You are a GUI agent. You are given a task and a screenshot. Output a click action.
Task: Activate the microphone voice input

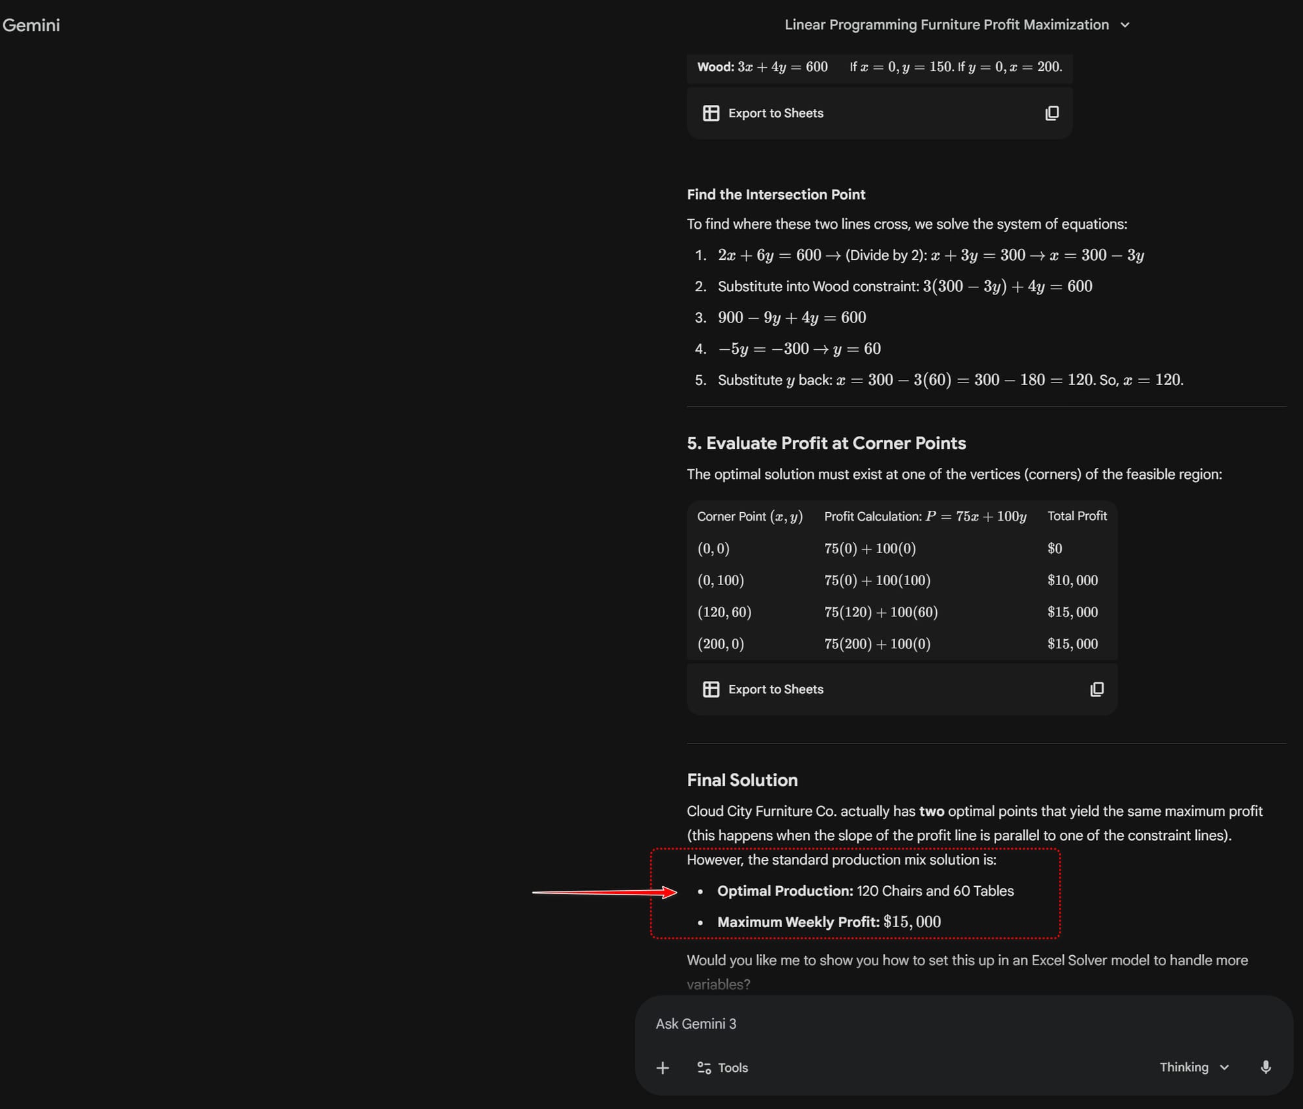coord(1265,1067)
